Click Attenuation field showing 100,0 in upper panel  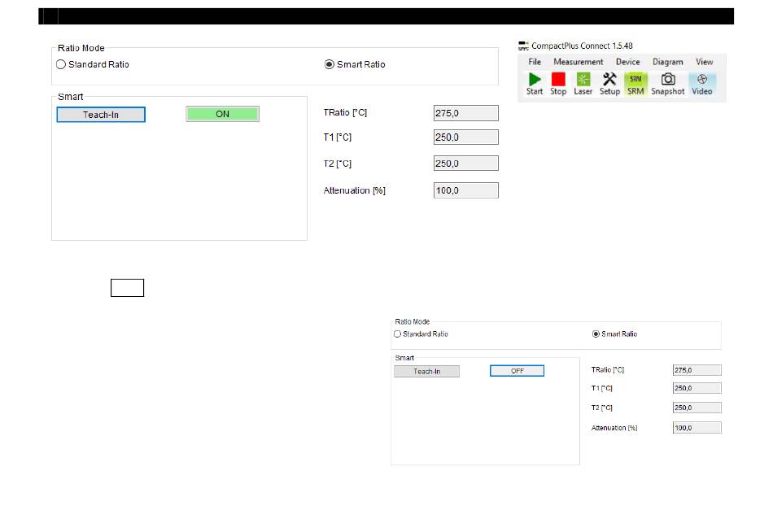point(466,190)
